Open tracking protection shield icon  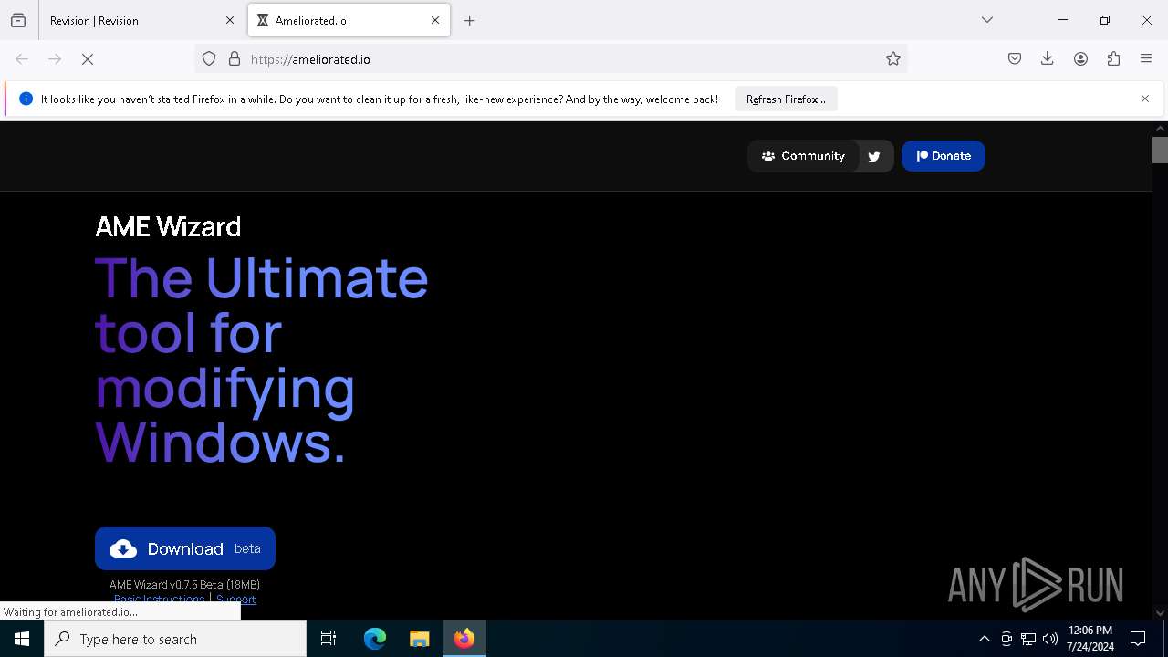pyautogui.click(x=209, y=59)
